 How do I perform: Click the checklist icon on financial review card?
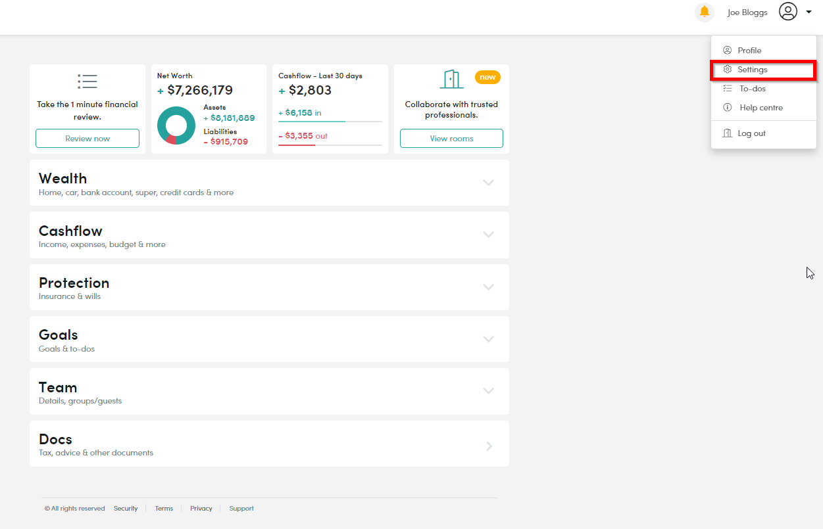click(87, 81)
